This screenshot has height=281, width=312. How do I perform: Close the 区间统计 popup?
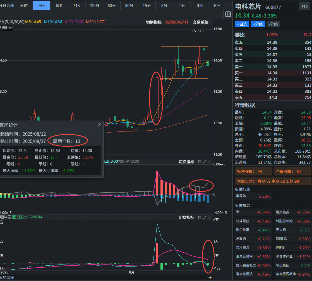(x=99, y=125)
